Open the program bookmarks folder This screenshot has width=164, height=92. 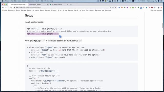tap(36, 10)
